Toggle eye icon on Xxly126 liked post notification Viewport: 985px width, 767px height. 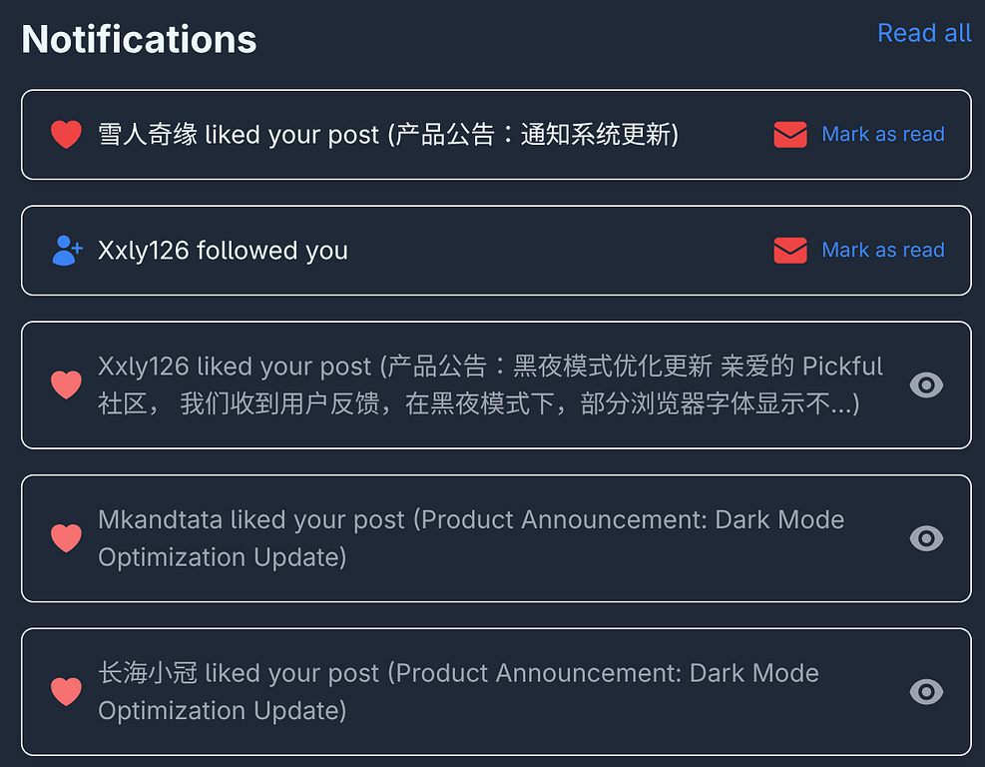(x=926, y=385)
